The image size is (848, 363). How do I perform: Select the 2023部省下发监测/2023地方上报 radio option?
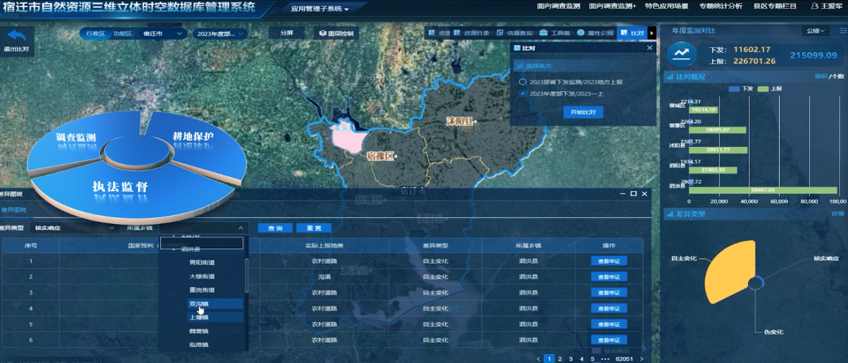pyautogui.click(x=523, y=82)
